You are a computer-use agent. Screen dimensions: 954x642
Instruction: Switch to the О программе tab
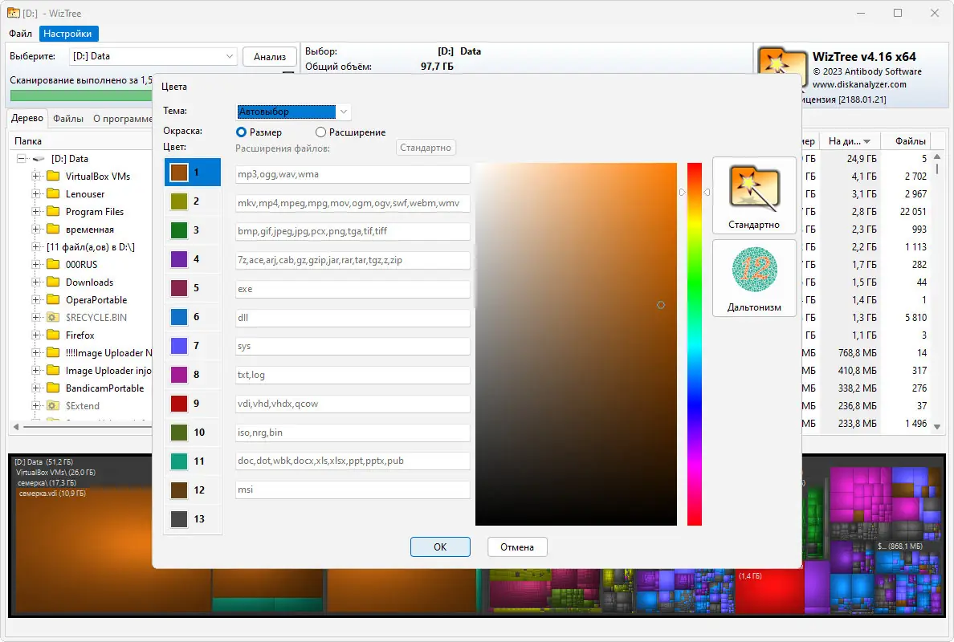pyautogui.click(x=122, y=119)
